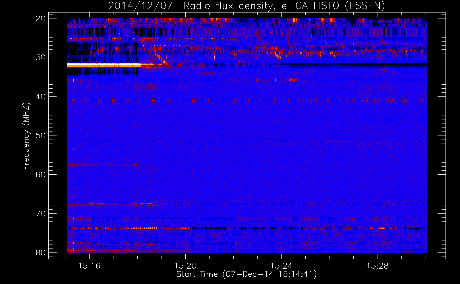Click the 80 frequency tick label

pos(41,252)
